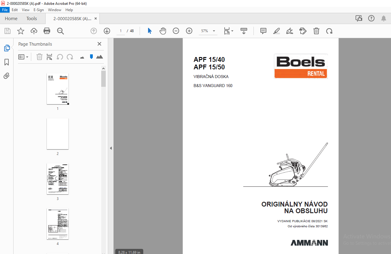Open the share review icon at top right
Image resolution: width=391 pixels, height=254 pixels.
[359, 18]
